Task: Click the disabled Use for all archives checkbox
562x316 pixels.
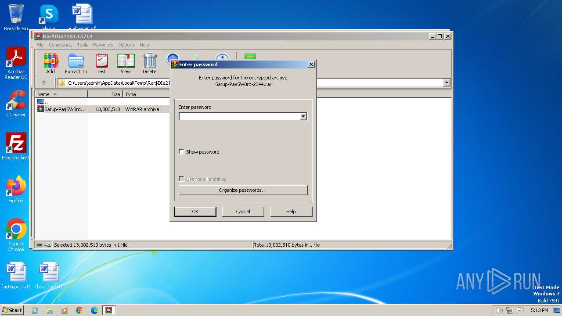Action: pyautogui.click(x=181, y=179)
